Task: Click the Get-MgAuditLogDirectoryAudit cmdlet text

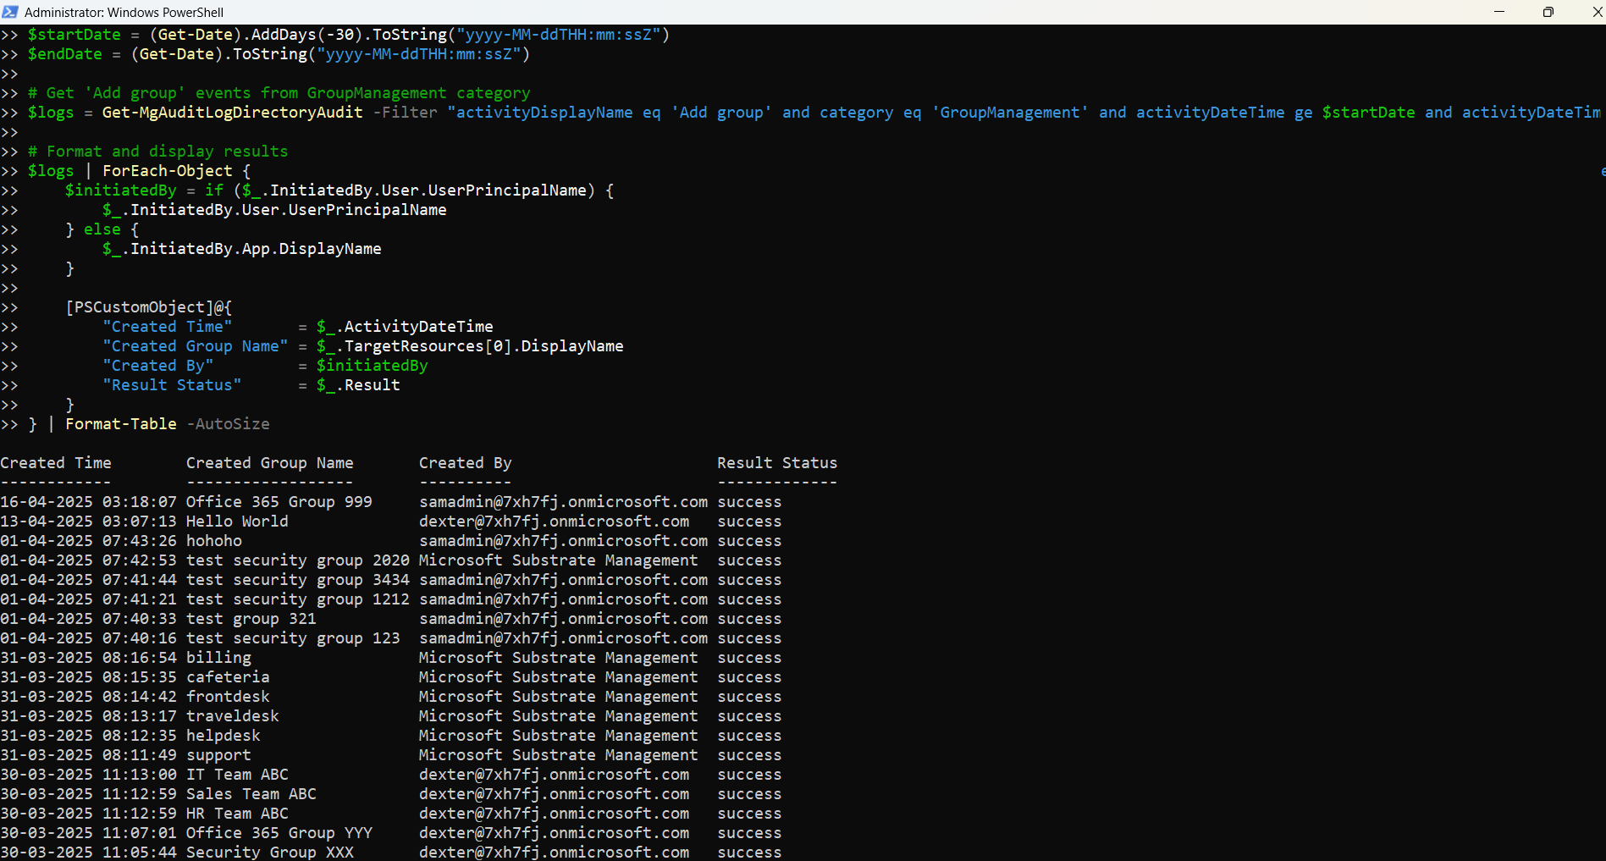Action: click(232, 113)
